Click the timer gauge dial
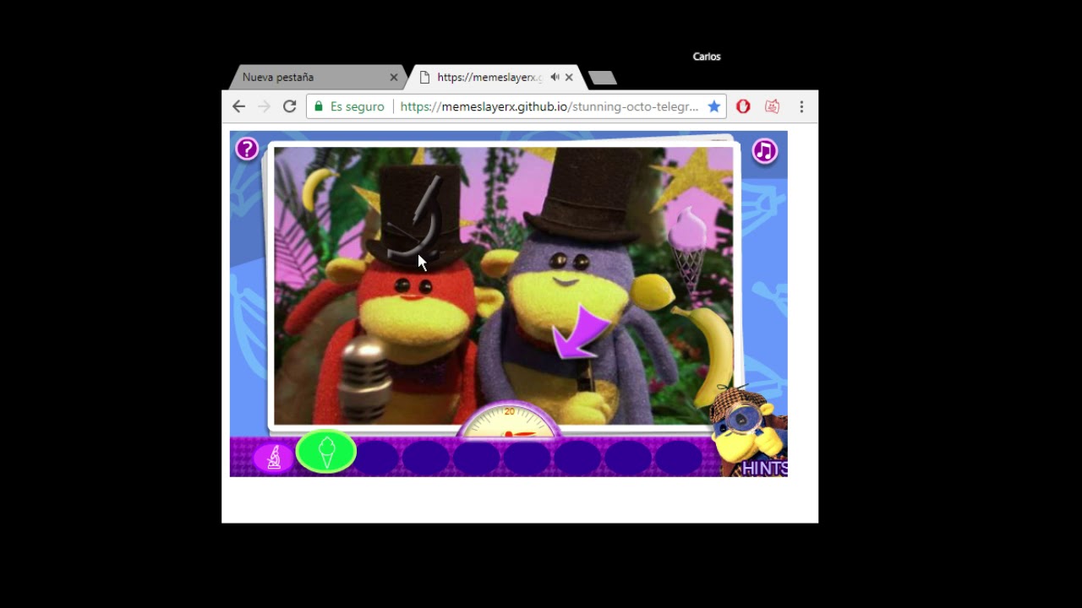Image resolution: width=1082 pixels, height=608 pixels. [508, 420]
